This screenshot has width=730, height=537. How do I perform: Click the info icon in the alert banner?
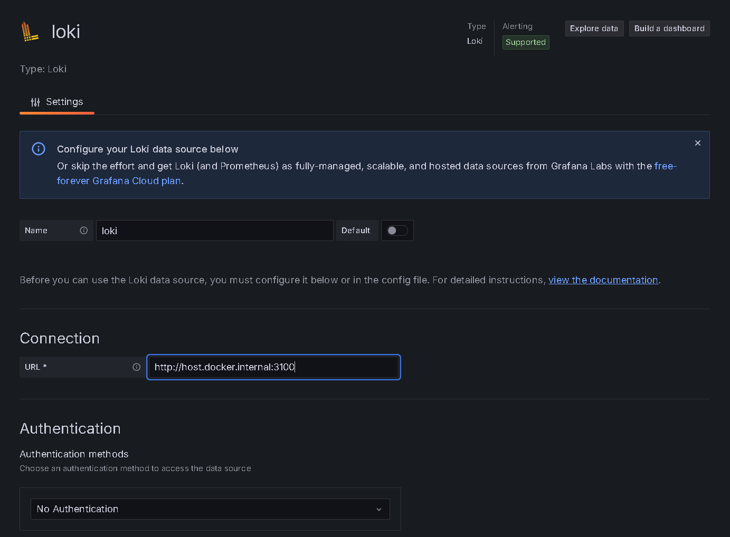pos(39,149)
